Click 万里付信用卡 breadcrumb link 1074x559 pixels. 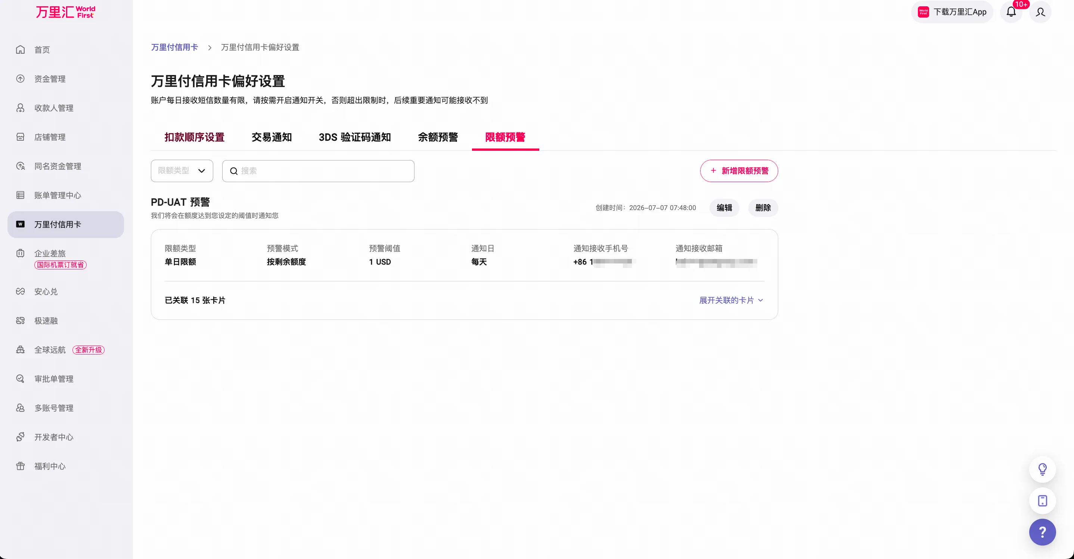[x=174, y=47]
